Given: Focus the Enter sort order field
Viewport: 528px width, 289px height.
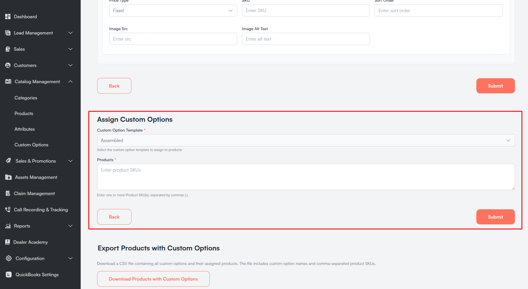Looking at the screenshot, I should (x=439, y=10).
